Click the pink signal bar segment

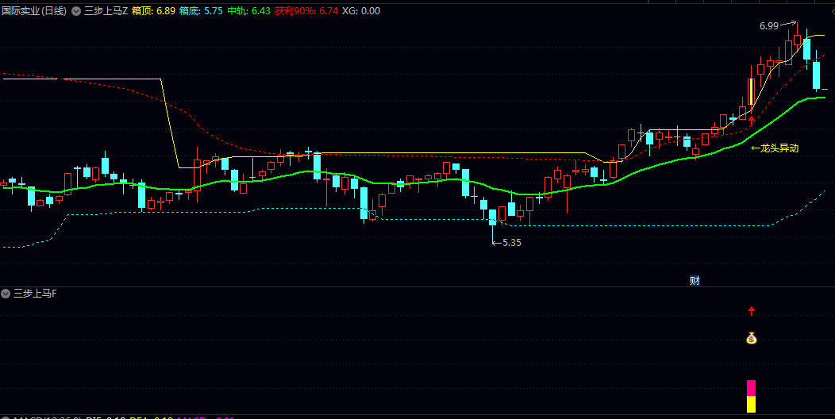click(x=751, y=388)
